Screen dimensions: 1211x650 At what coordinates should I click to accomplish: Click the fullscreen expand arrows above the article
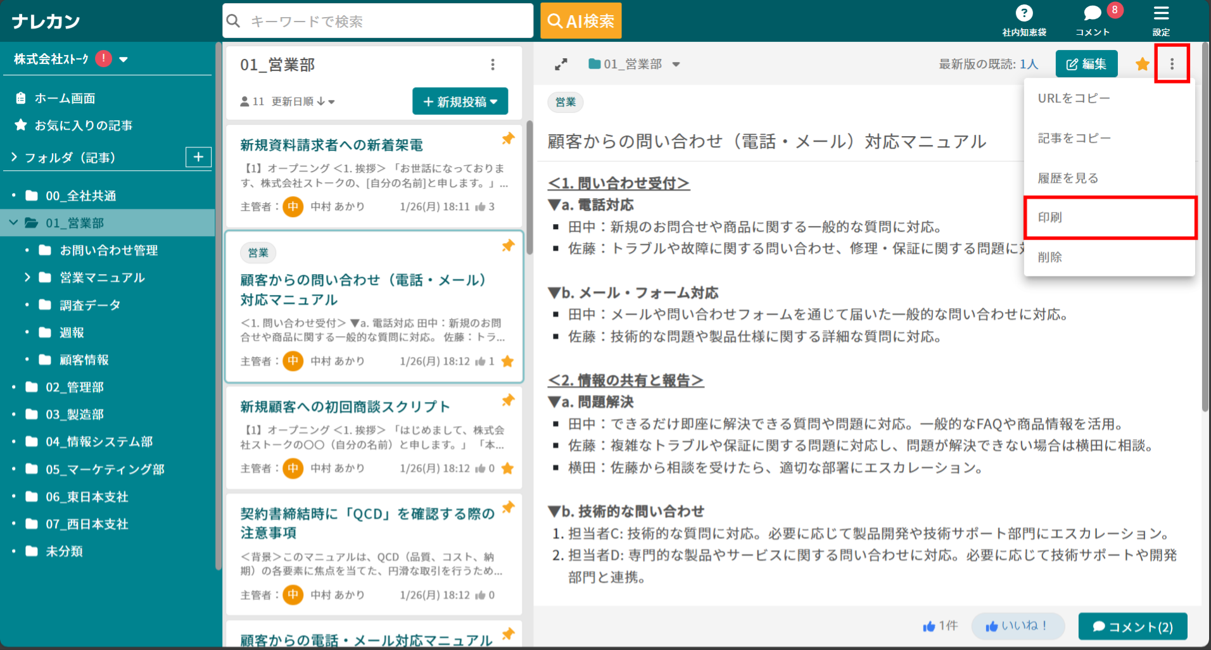(560, 64)
